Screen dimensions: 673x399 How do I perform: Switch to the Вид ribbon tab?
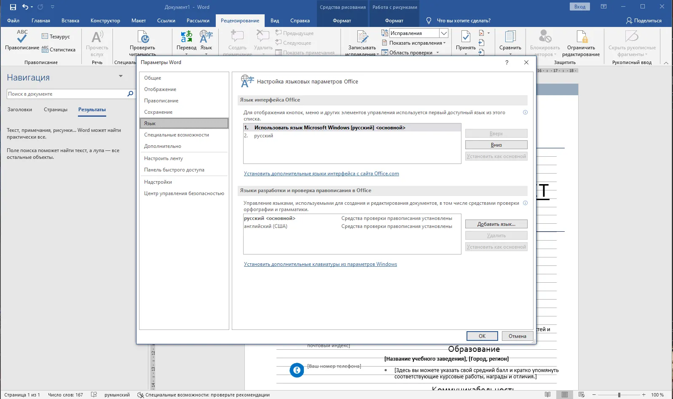click(274, 21)
